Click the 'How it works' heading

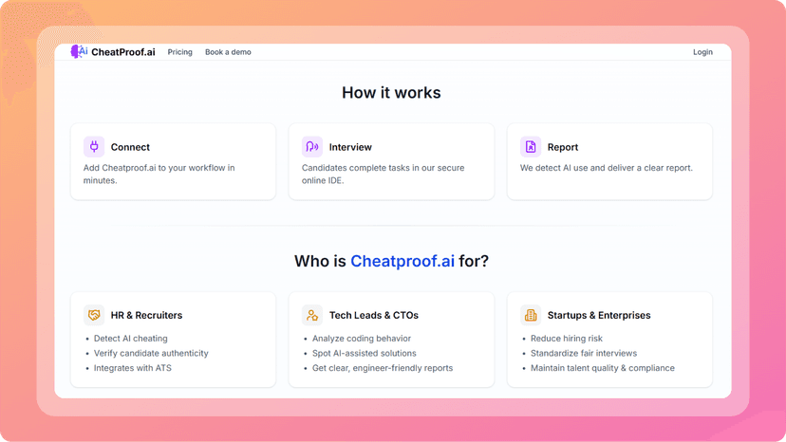[391, 93]
